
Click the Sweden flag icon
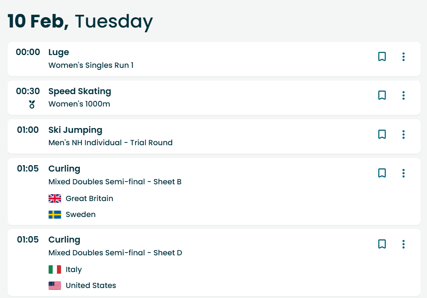55,215
